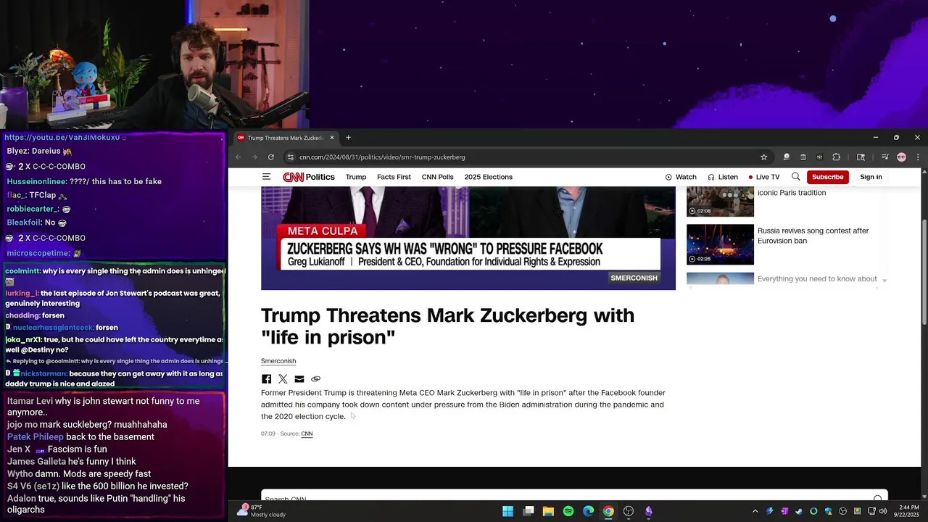Screen dimensions: 928x522
Task: Open new tab with plus button
Action: point(348,138)
